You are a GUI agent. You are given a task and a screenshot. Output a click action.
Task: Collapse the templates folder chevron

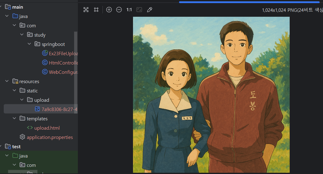[x=14, y=118]
